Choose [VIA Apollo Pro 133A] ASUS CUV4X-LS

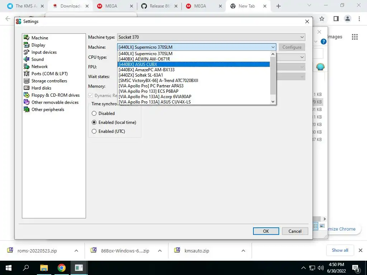(194, 102)
